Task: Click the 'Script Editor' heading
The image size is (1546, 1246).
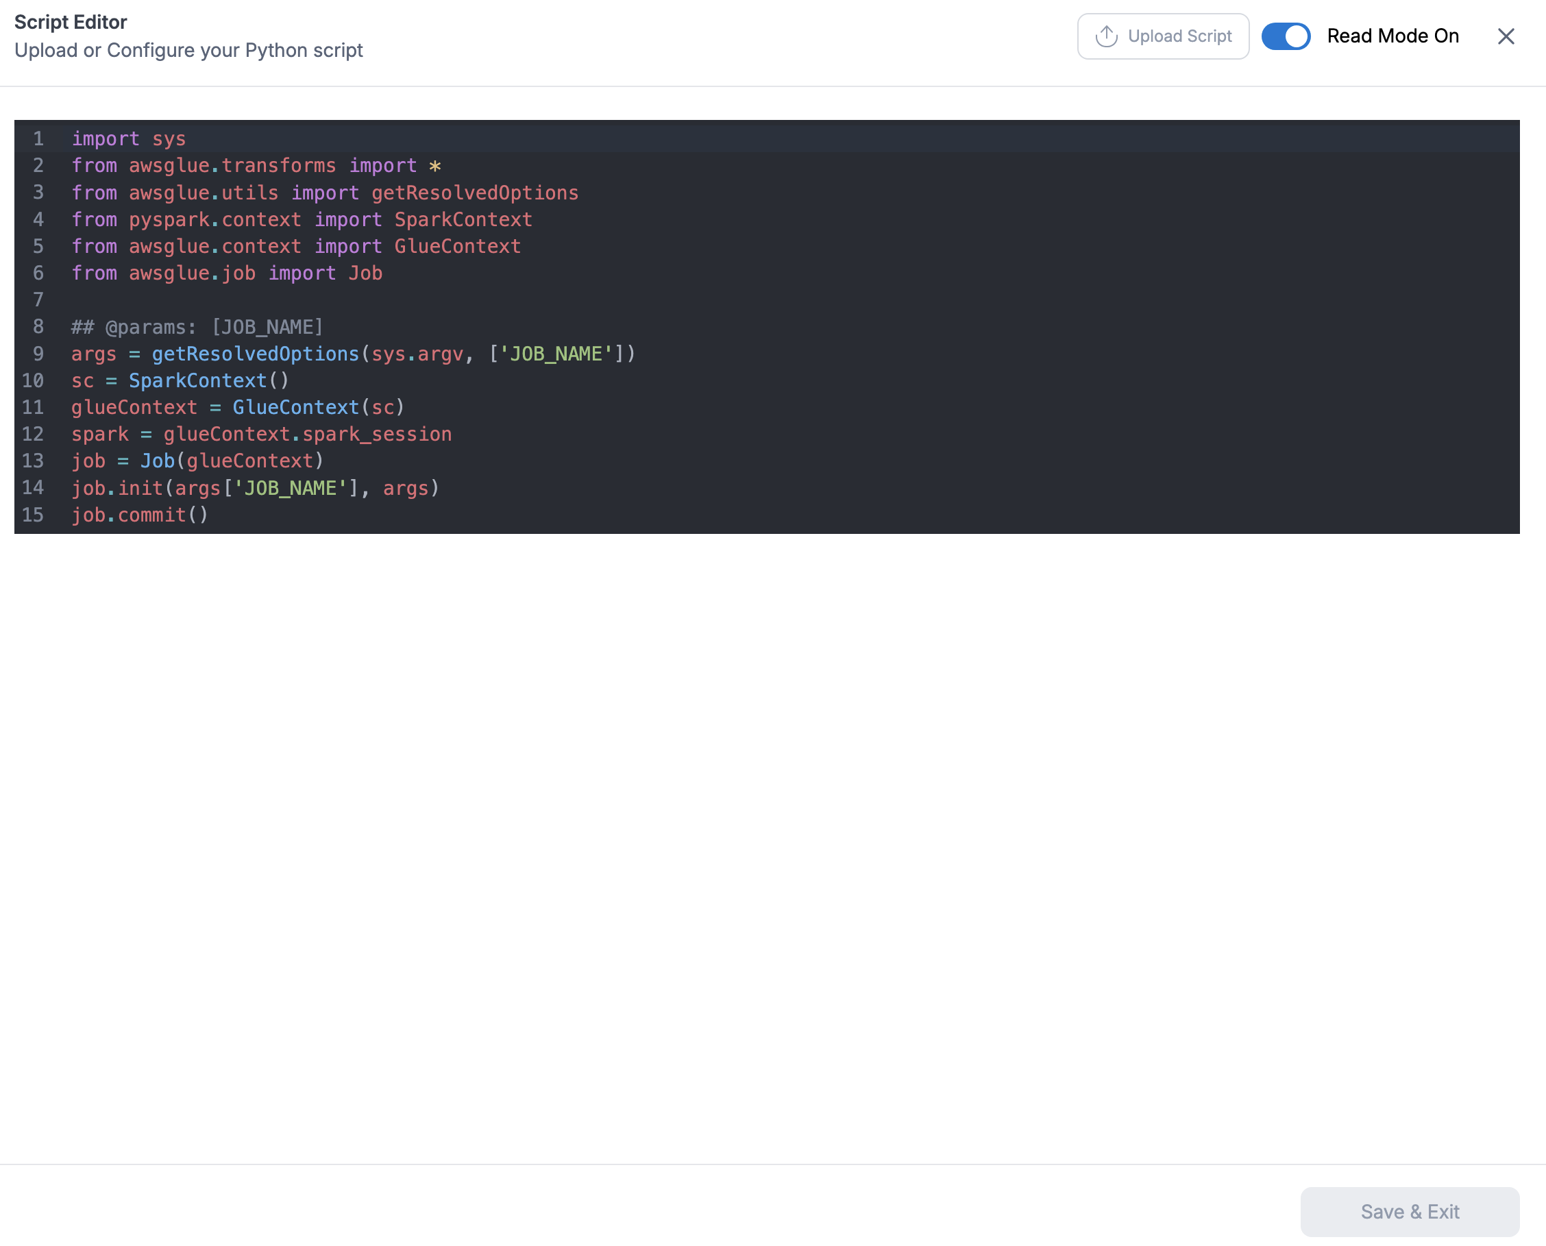Action: coord(71,22)
